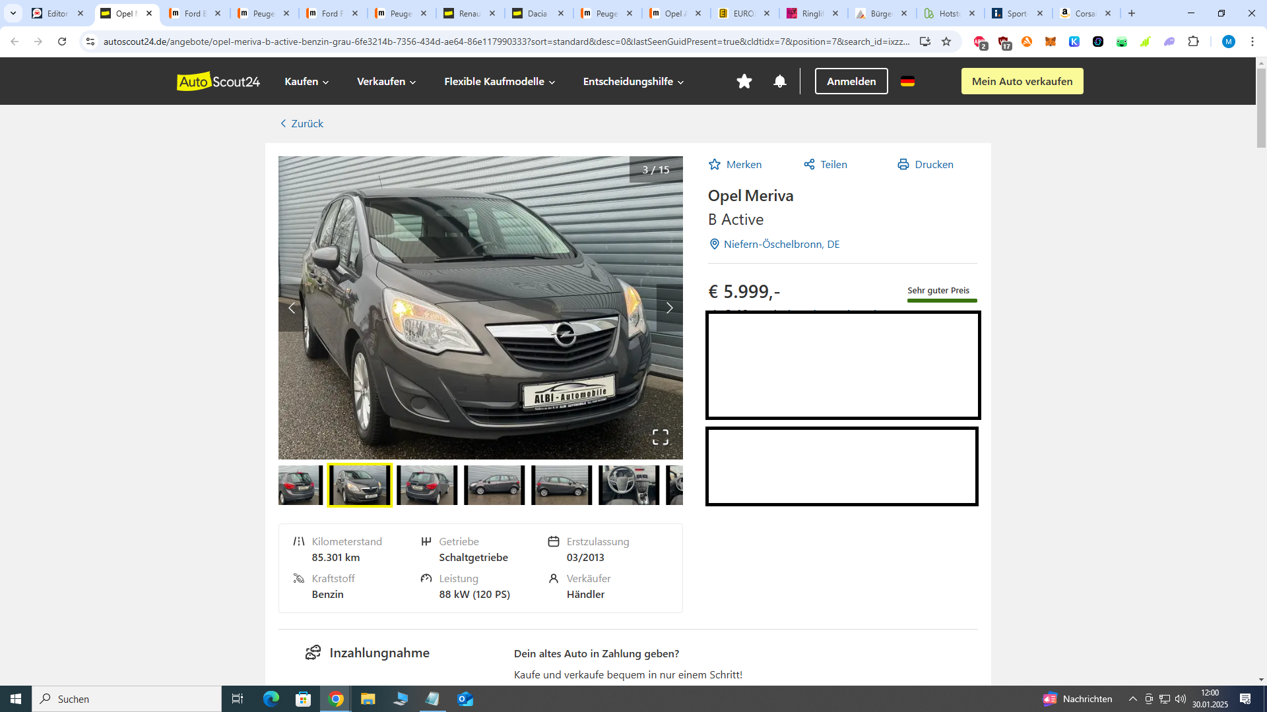Click the Teilen share link

tap(826, 164)
